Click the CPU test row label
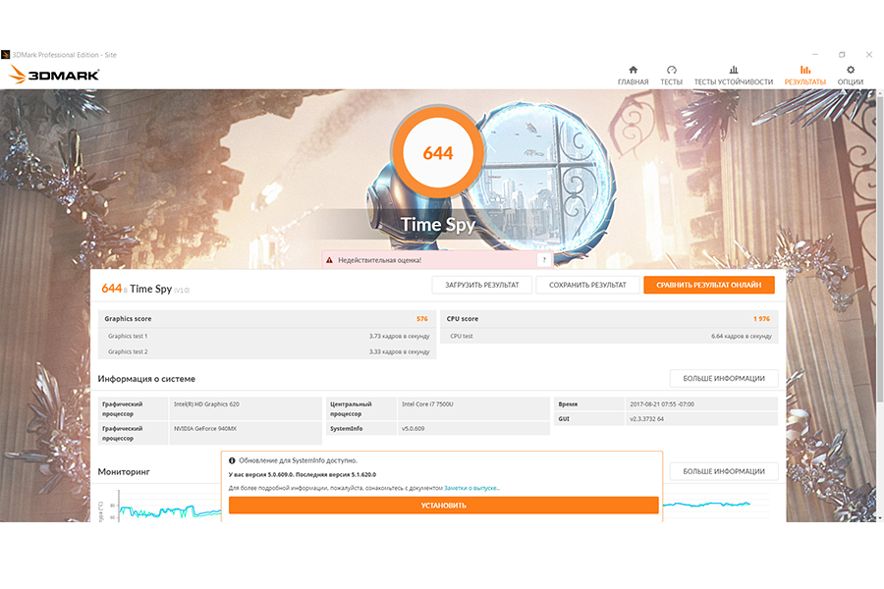Screen dimensions: 884x589 coord(462,336)
